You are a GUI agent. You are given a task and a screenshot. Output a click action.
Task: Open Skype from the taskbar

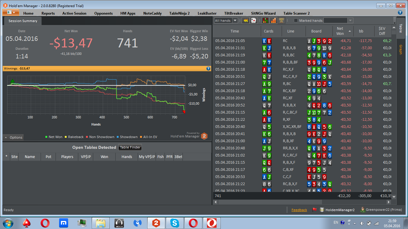tap(175, 223)
